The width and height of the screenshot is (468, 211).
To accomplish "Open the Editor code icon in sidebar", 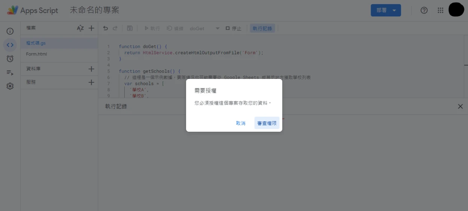I will coord(10,45).
